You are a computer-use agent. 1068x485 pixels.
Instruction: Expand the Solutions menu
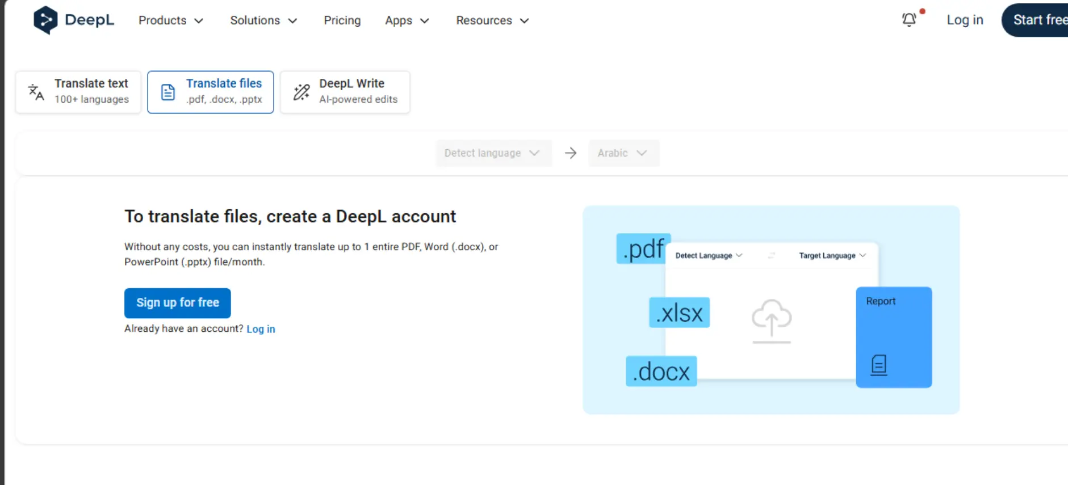(263, 20)
